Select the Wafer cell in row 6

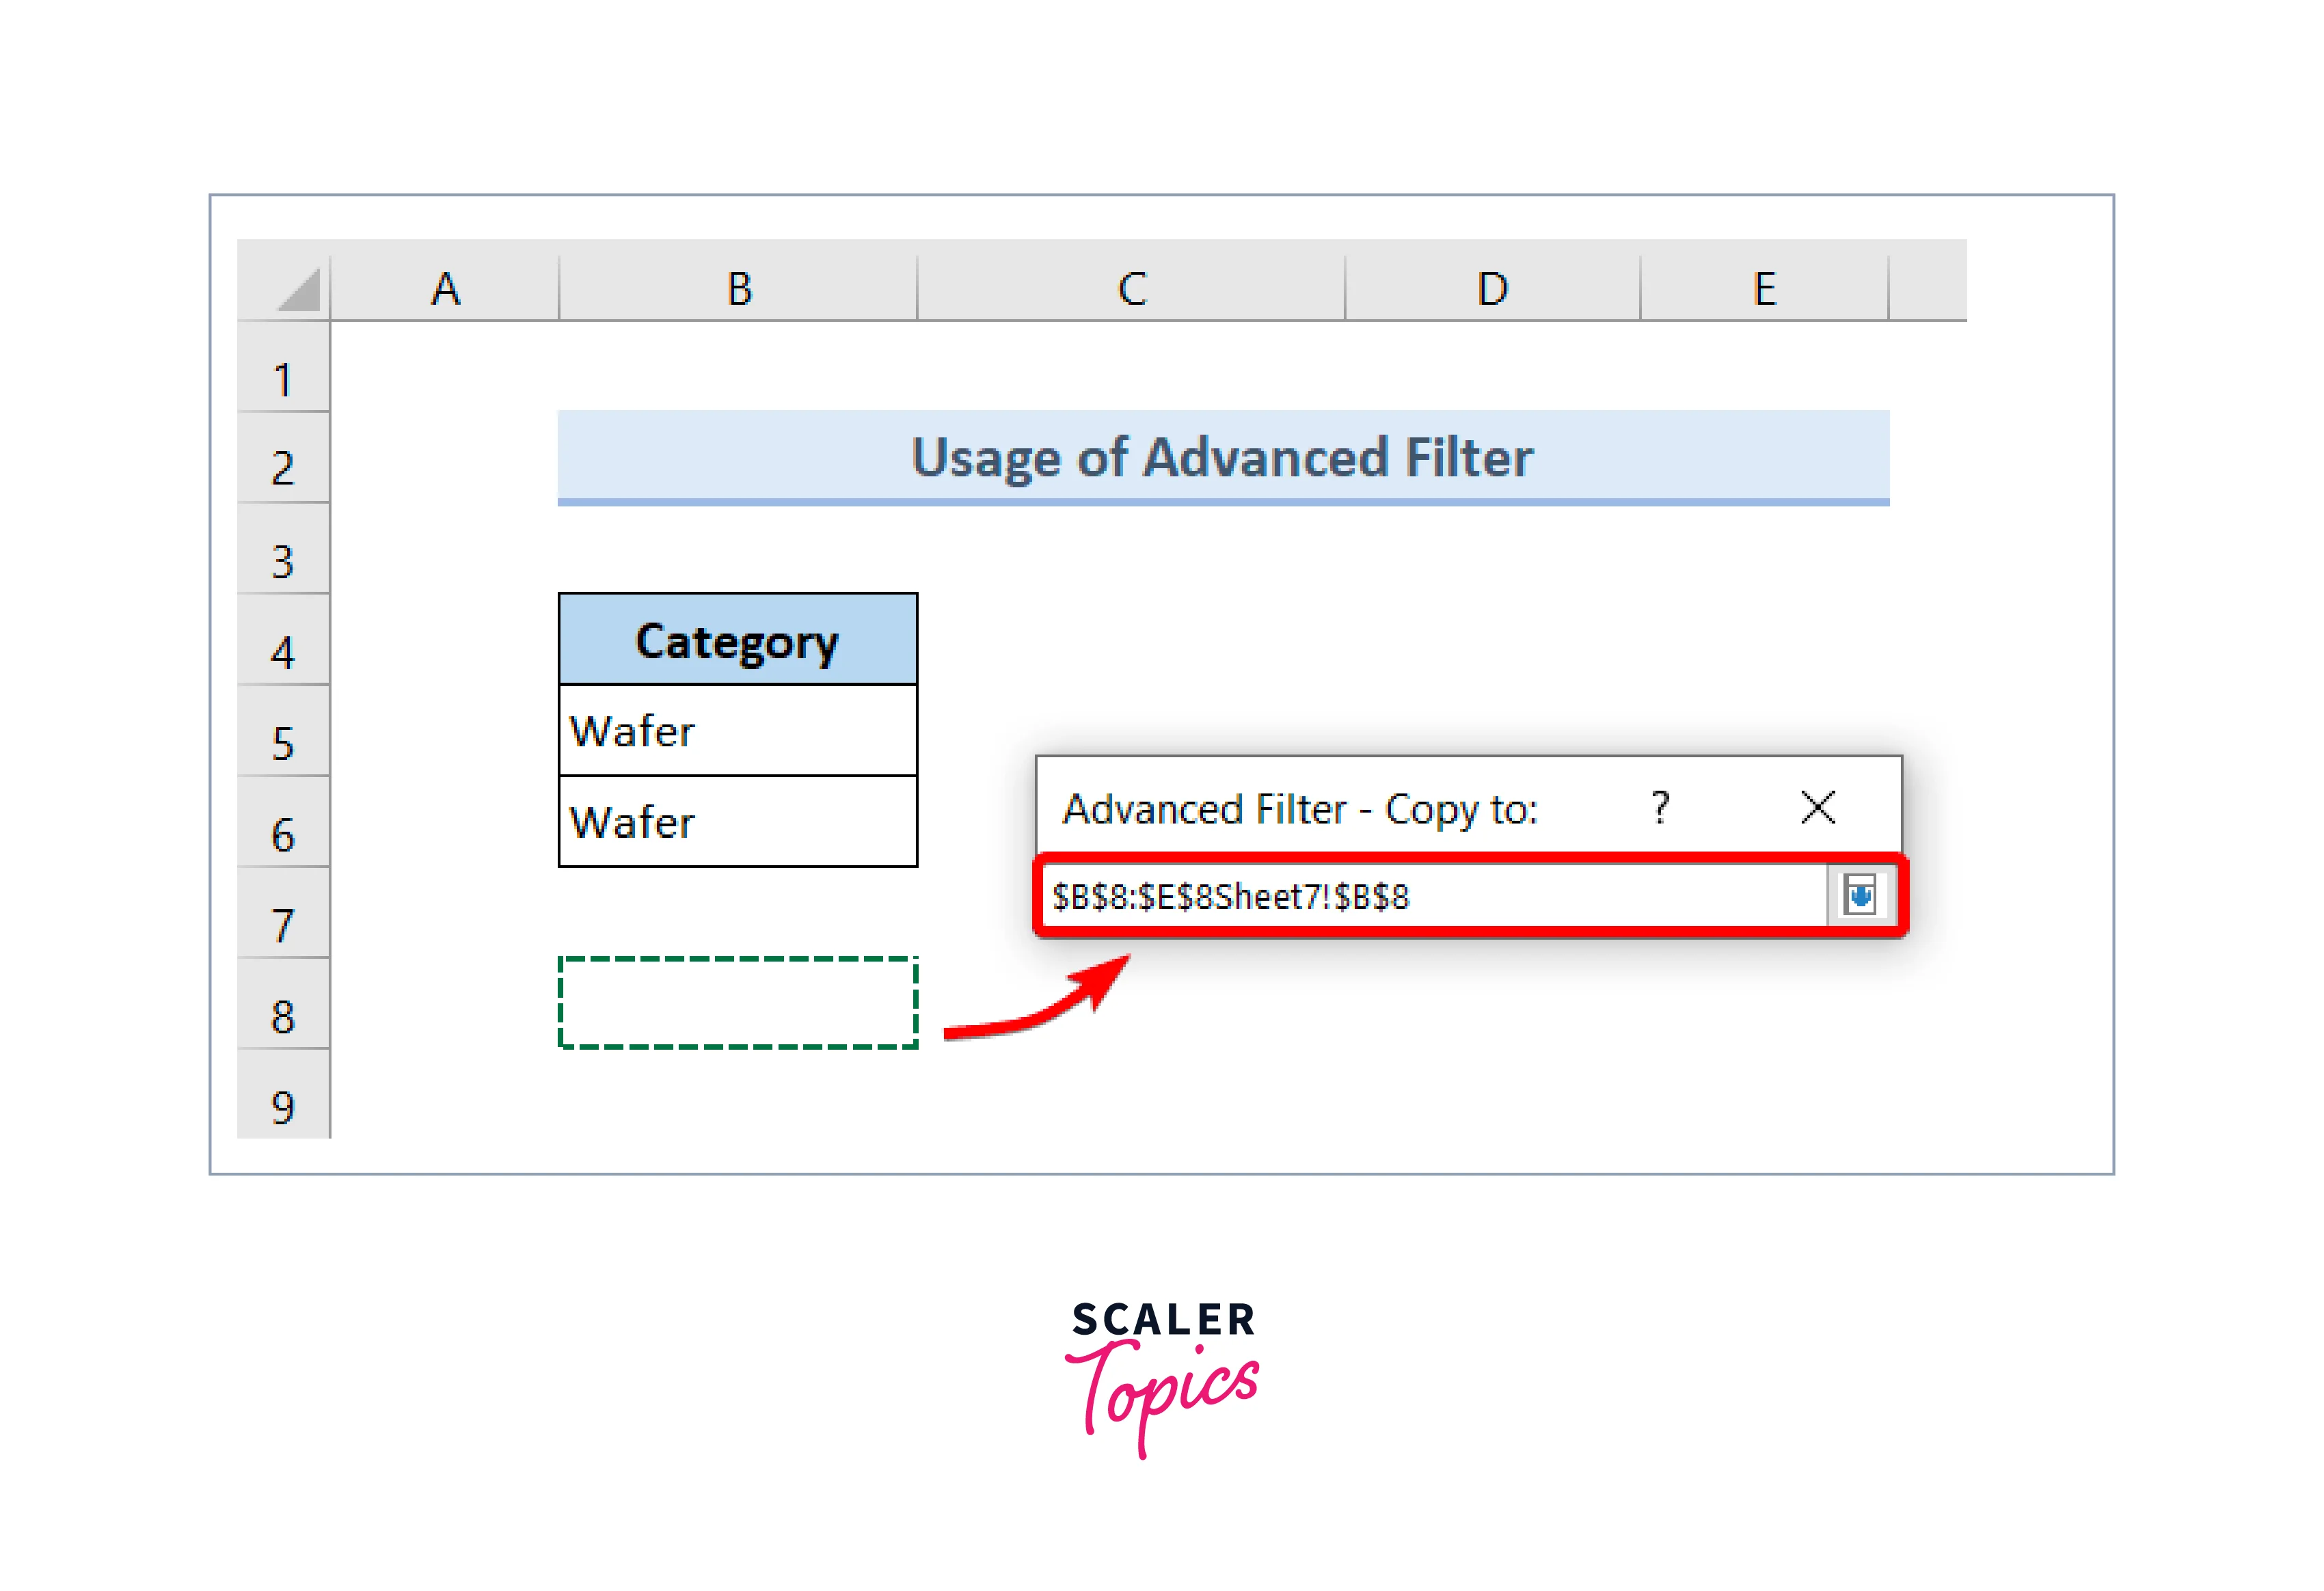(737, 822)
